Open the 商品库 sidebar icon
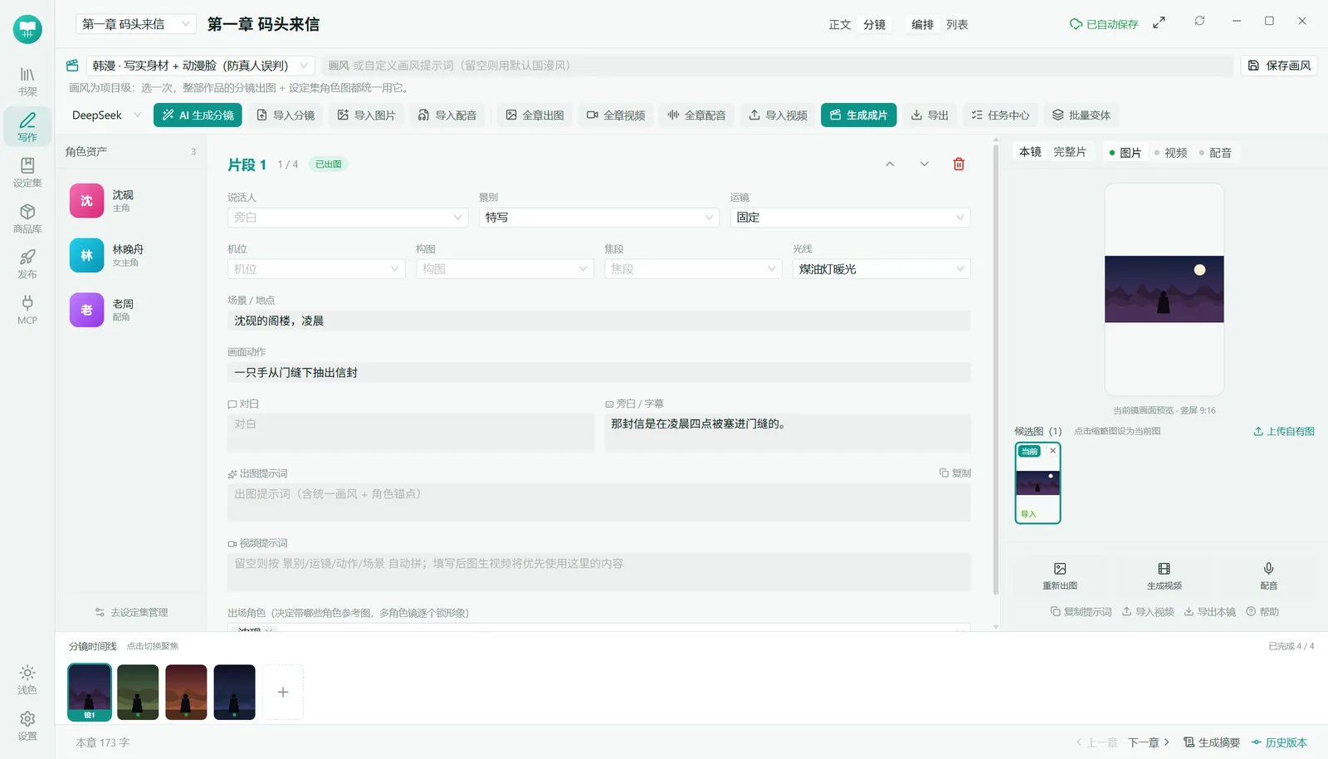The width and height of the screenshot is (1328, 759). point(27,218)
